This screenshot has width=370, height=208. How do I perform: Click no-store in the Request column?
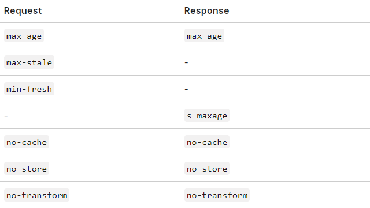tap(27, 169)
